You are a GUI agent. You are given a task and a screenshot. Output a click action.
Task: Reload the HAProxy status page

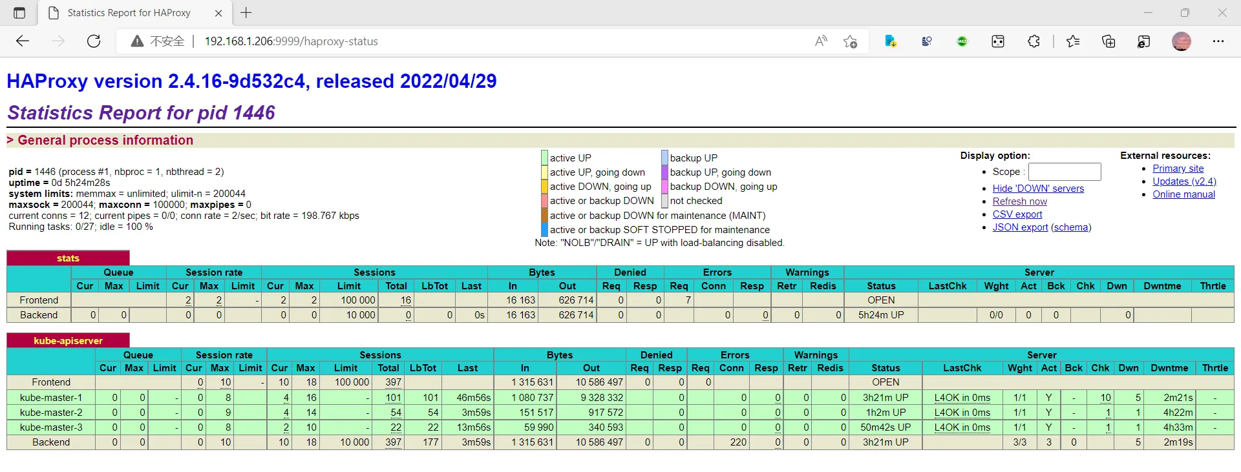[x=94, y=41]
